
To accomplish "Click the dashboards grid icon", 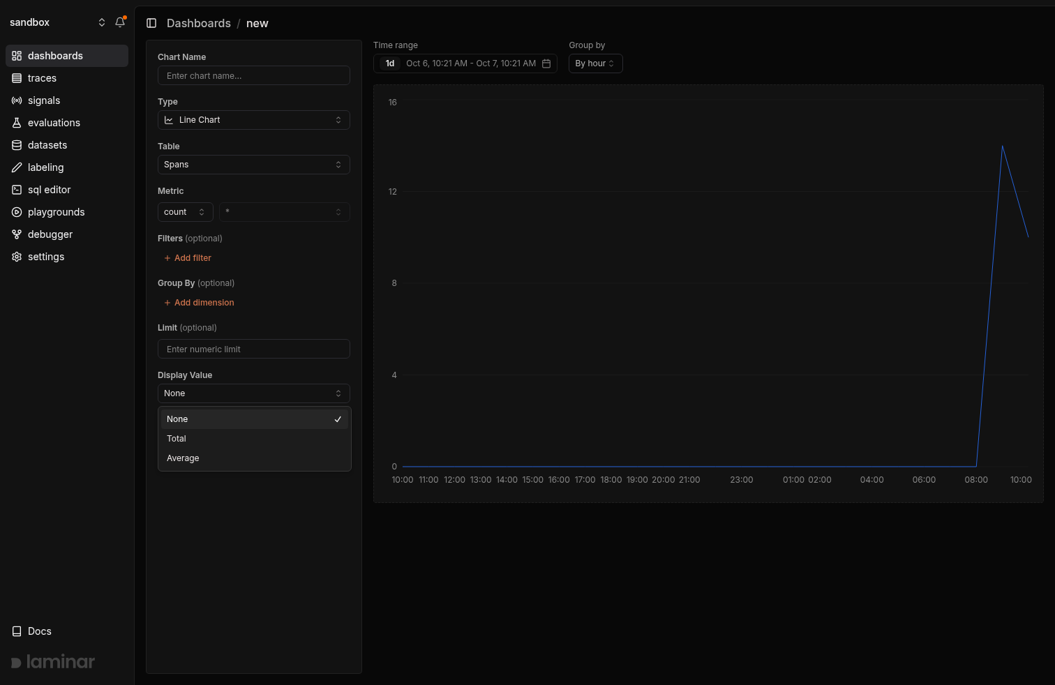I will (17, 56).
